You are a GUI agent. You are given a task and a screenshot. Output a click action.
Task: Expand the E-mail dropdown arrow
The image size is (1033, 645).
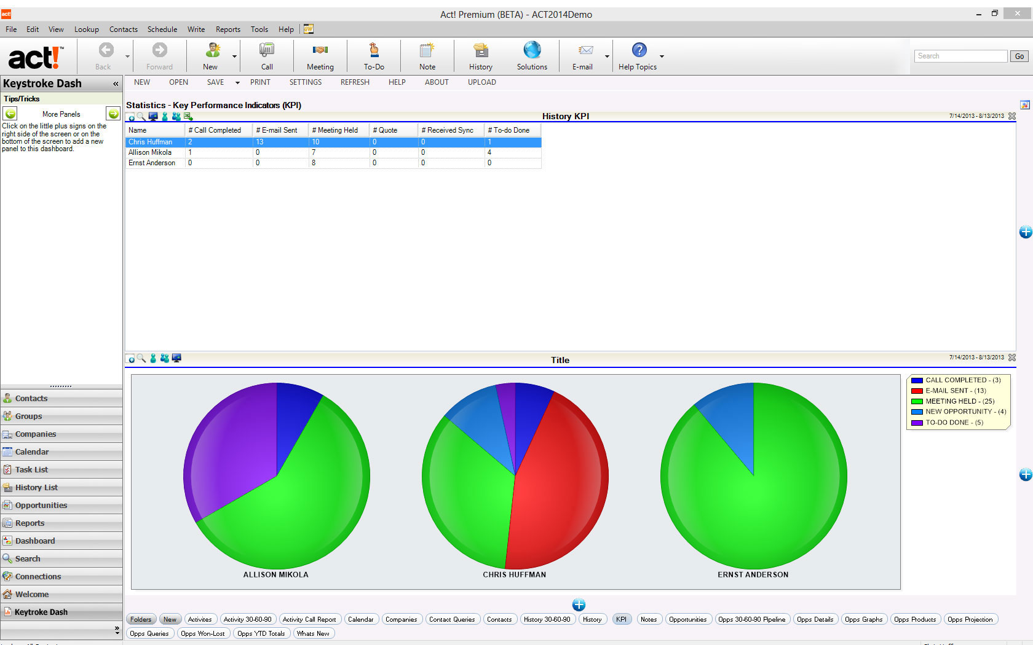coord(607,57)
